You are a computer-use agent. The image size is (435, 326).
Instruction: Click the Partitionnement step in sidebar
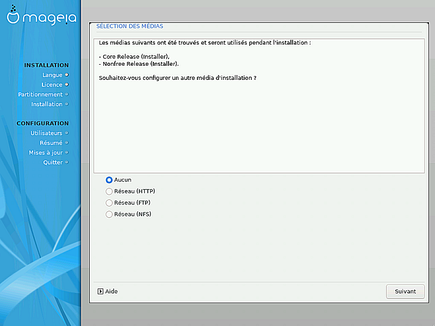coord(40,94)
